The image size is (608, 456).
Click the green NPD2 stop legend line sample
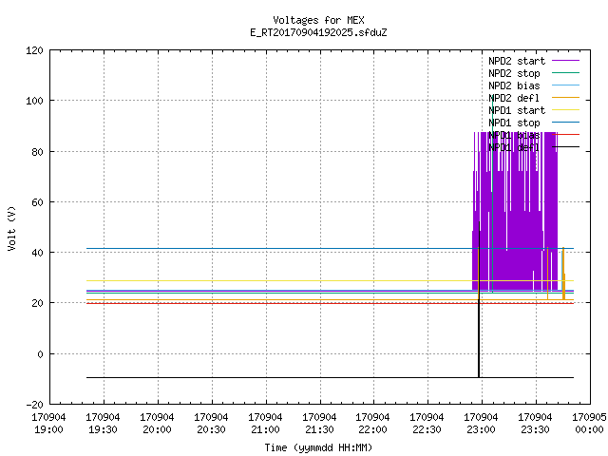pyautogui.click(x=565, y=73)
